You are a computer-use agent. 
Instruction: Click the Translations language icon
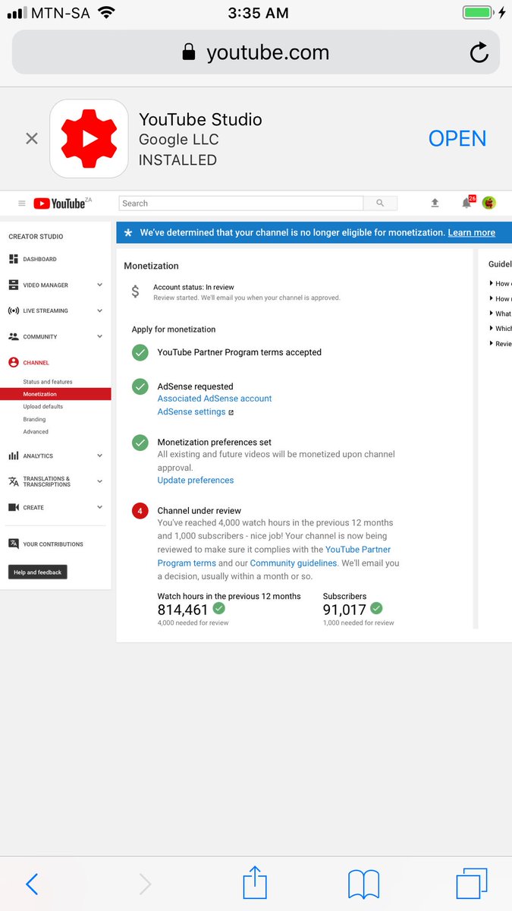click(x=14, y=482)
